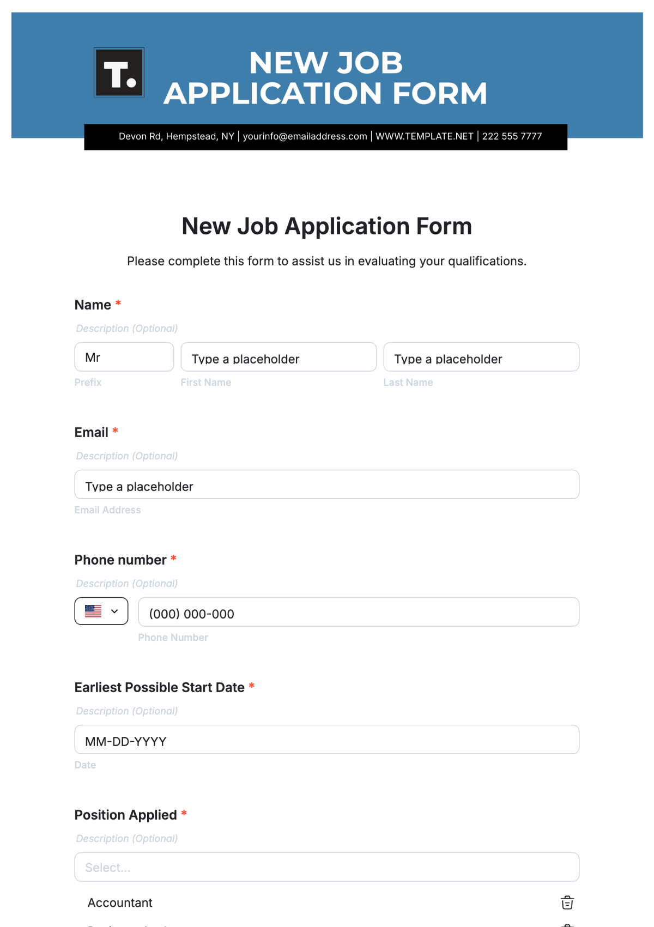Click the T. logo in header
The image size is (654, 927).
pos(119,72)
